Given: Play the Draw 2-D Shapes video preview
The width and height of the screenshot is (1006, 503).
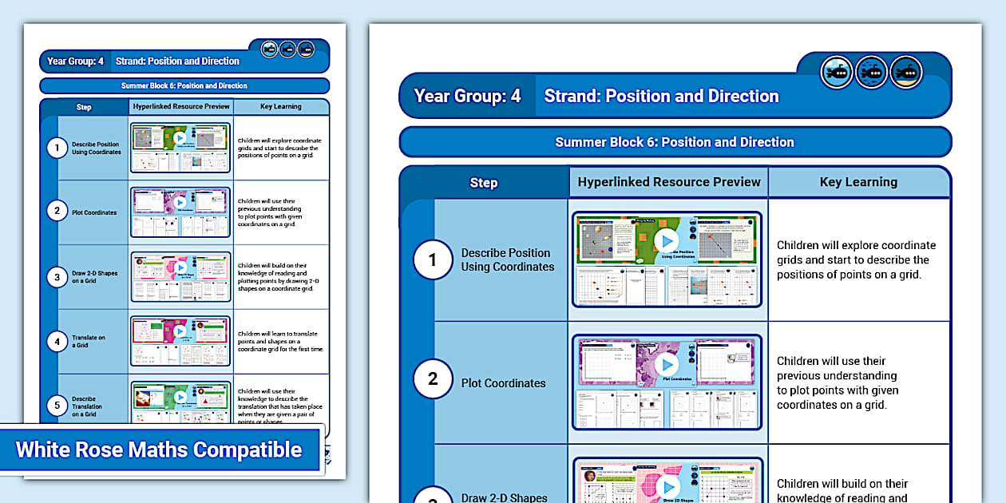Looking at the screenshot, I should (668, 485).
